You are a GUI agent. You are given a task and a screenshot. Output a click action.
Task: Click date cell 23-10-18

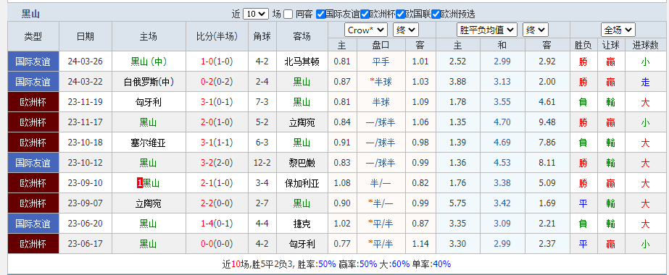[x=86, y=143]
